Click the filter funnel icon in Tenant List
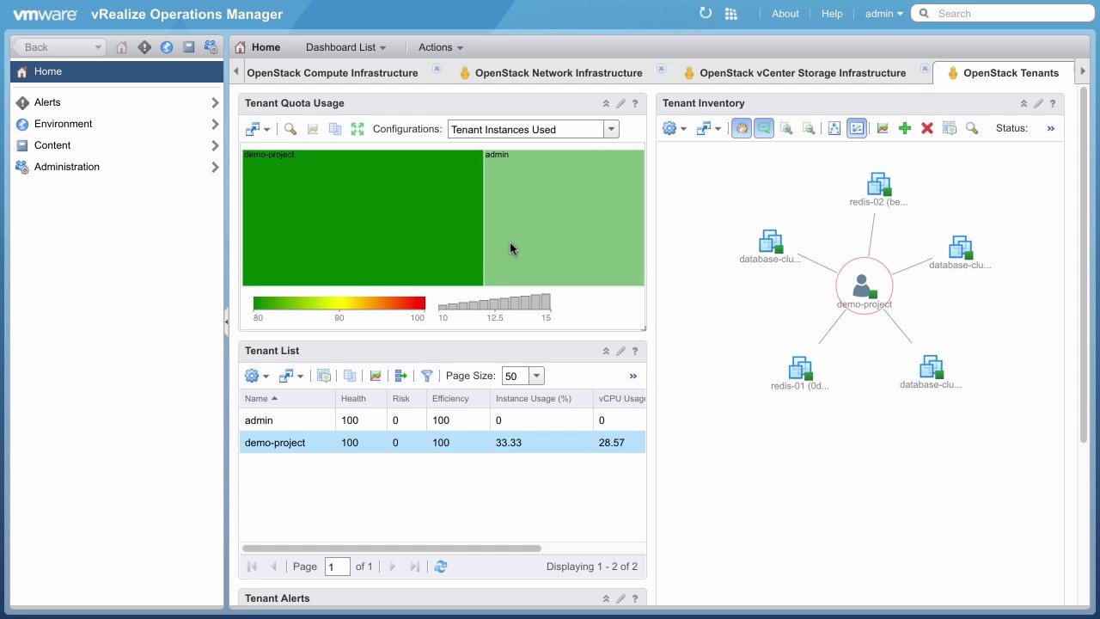 coord(426,376)
